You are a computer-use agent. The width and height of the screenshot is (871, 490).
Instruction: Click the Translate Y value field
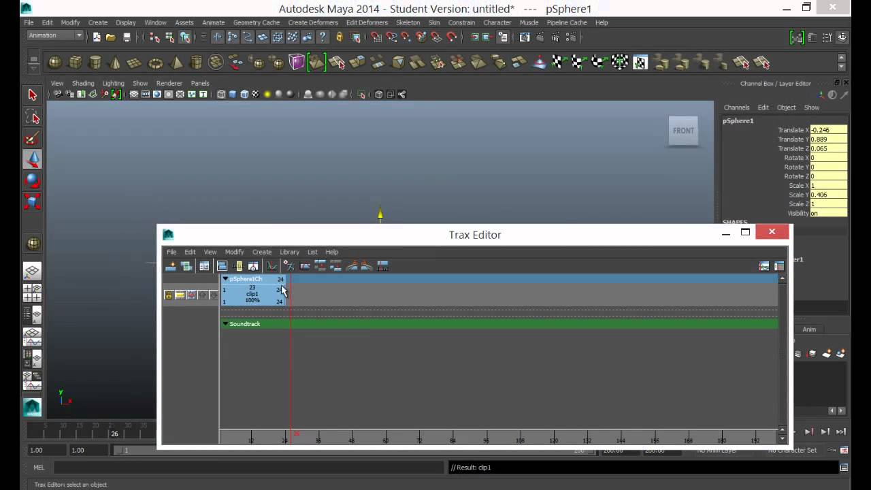point(829,140)
